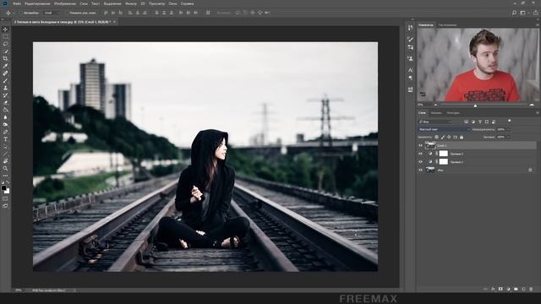Open the Файл menu
541x304 pixels.
coord(17,3)
